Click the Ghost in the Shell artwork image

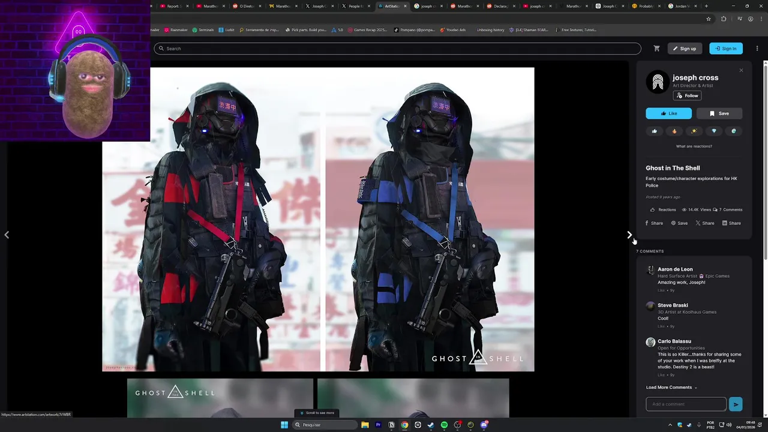(318, 219)
